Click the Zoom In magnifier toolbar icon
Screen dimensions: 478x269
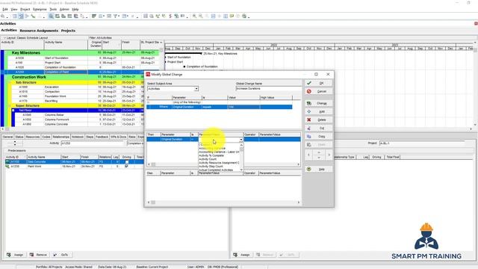(194, 16)
